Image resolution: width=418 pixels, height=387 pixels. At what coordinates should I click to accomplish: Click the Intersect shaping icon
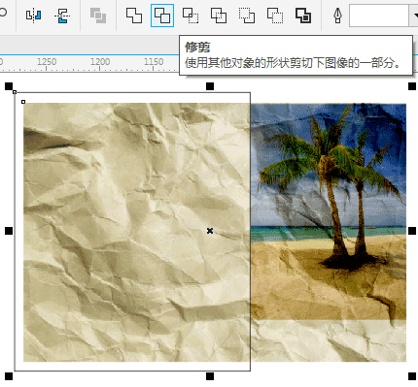click(x=191, y=16)
